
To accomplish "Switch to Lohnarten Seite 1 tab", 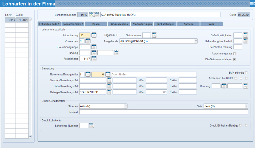I will pos(49,24).
